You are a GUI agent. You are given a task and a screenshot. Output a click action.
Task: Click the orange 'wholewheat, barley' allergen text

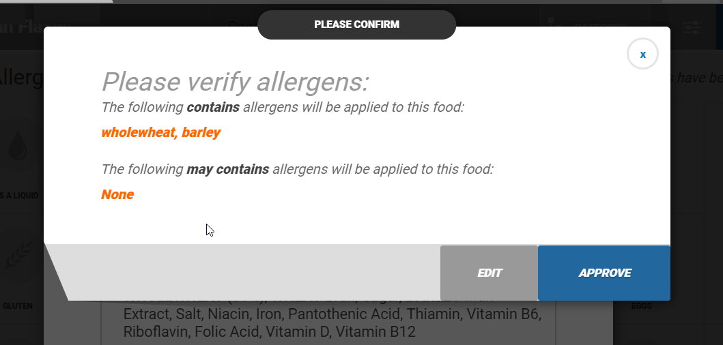(160, 132)
